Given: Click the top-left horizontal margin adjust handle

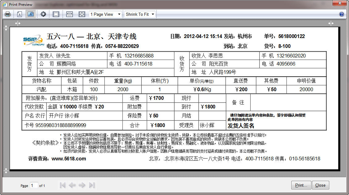Looking at the screenshot, I should (x=18, y=23).
